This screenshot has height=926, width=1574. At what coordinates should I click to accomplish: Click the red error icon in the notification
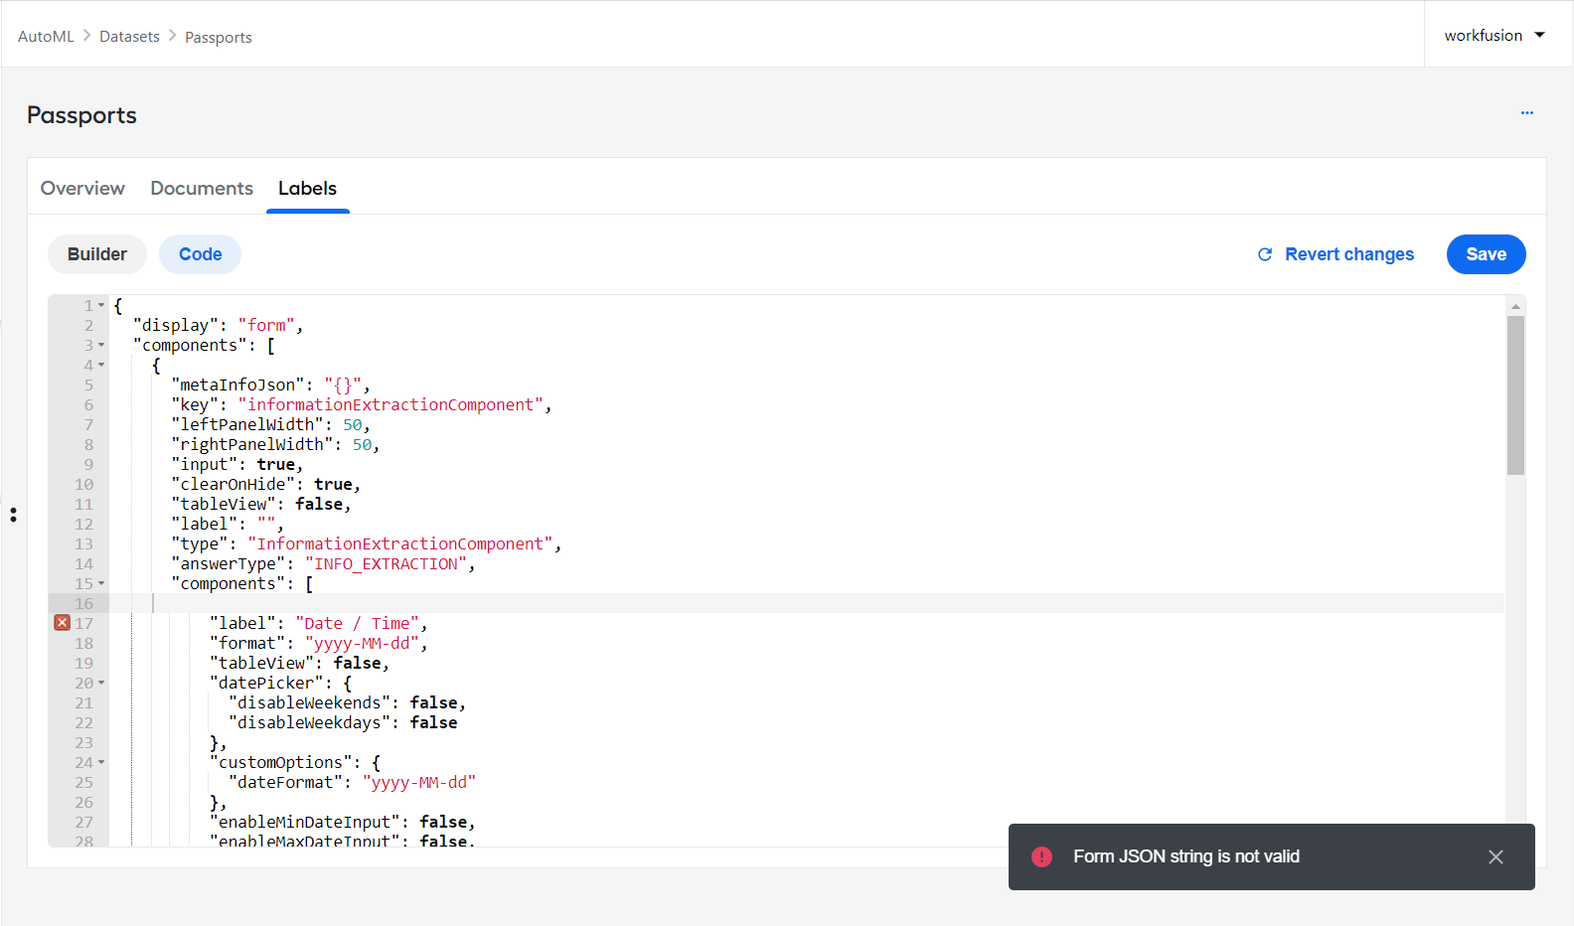[x=1041, y=856]
